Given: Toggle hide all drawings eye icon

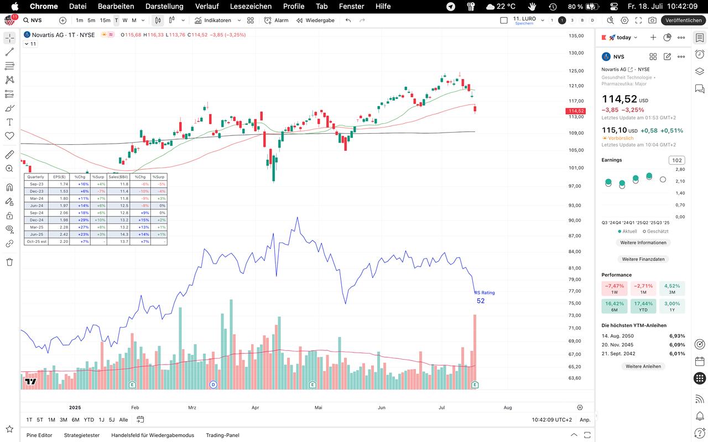Looking at the screenshot, I should tap(9, 229).
